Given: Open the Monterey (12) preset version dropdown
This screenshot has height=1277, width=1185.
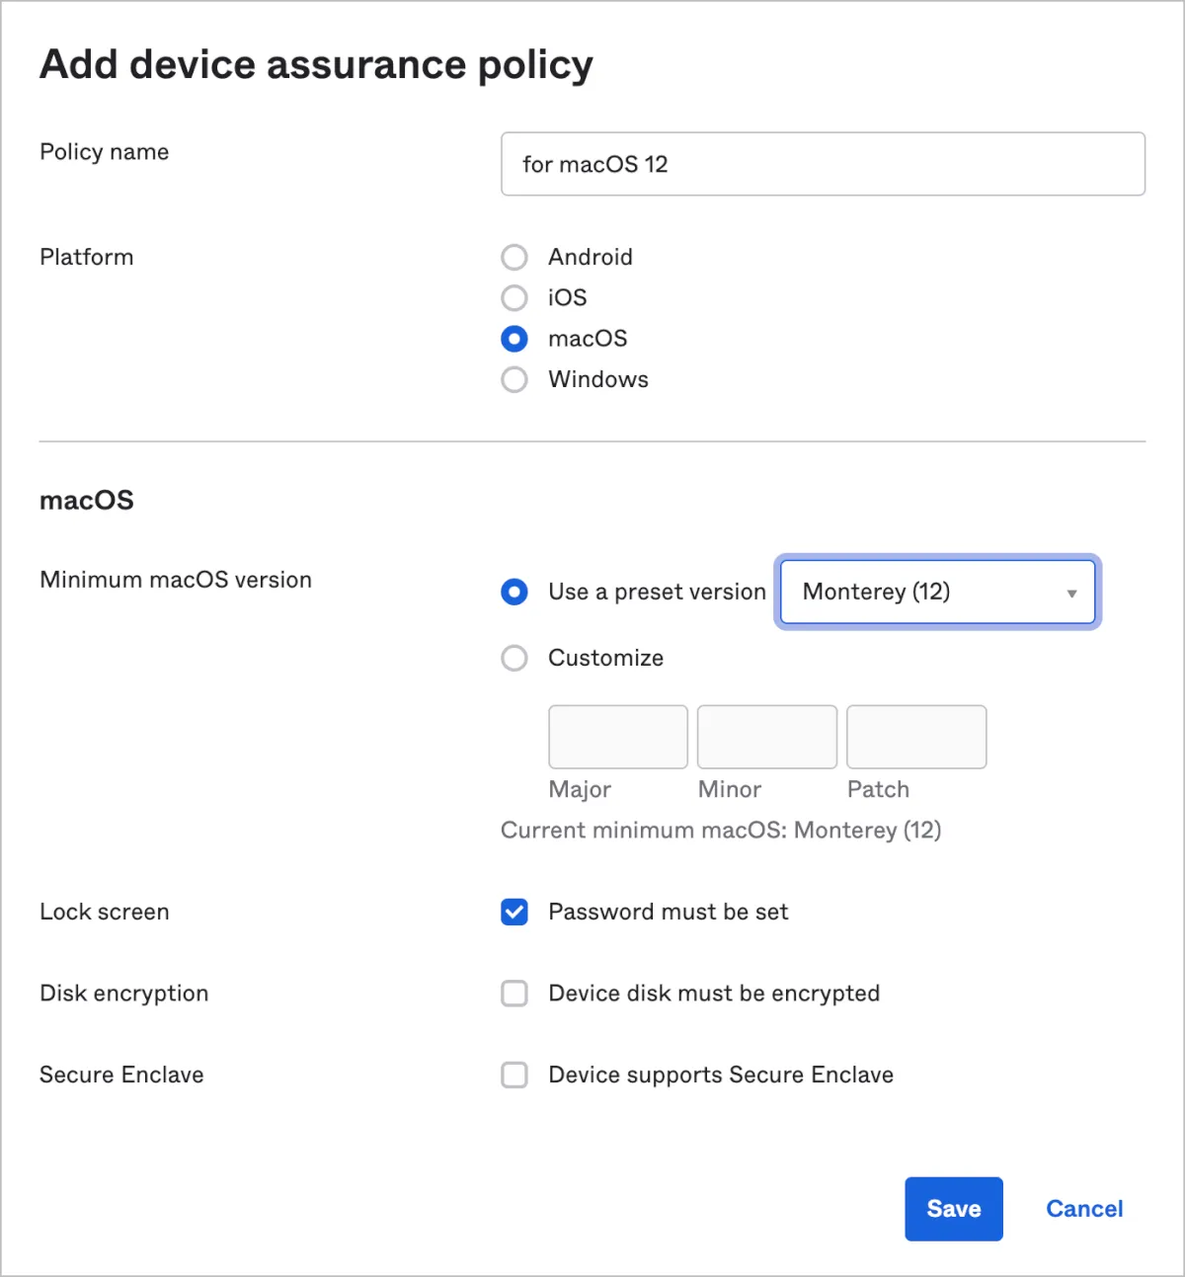Looking at the screenshot, I should tap(937, 592).
